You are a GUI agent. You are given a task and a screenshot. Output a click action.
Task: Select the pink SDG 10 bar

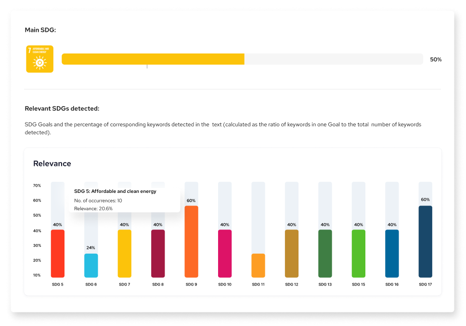coord(225,253)
